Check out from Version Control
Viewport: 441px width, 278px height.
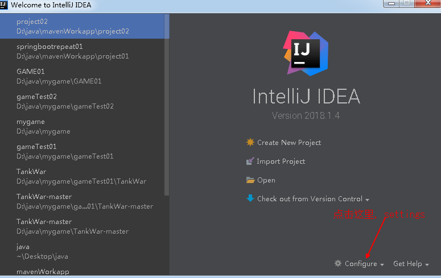tap(310, 199)
